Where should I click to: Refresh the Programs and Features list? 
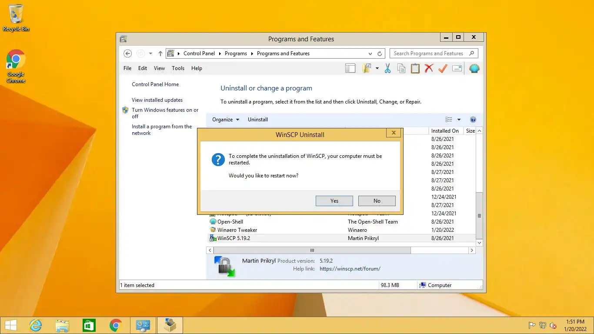(380, 53)
